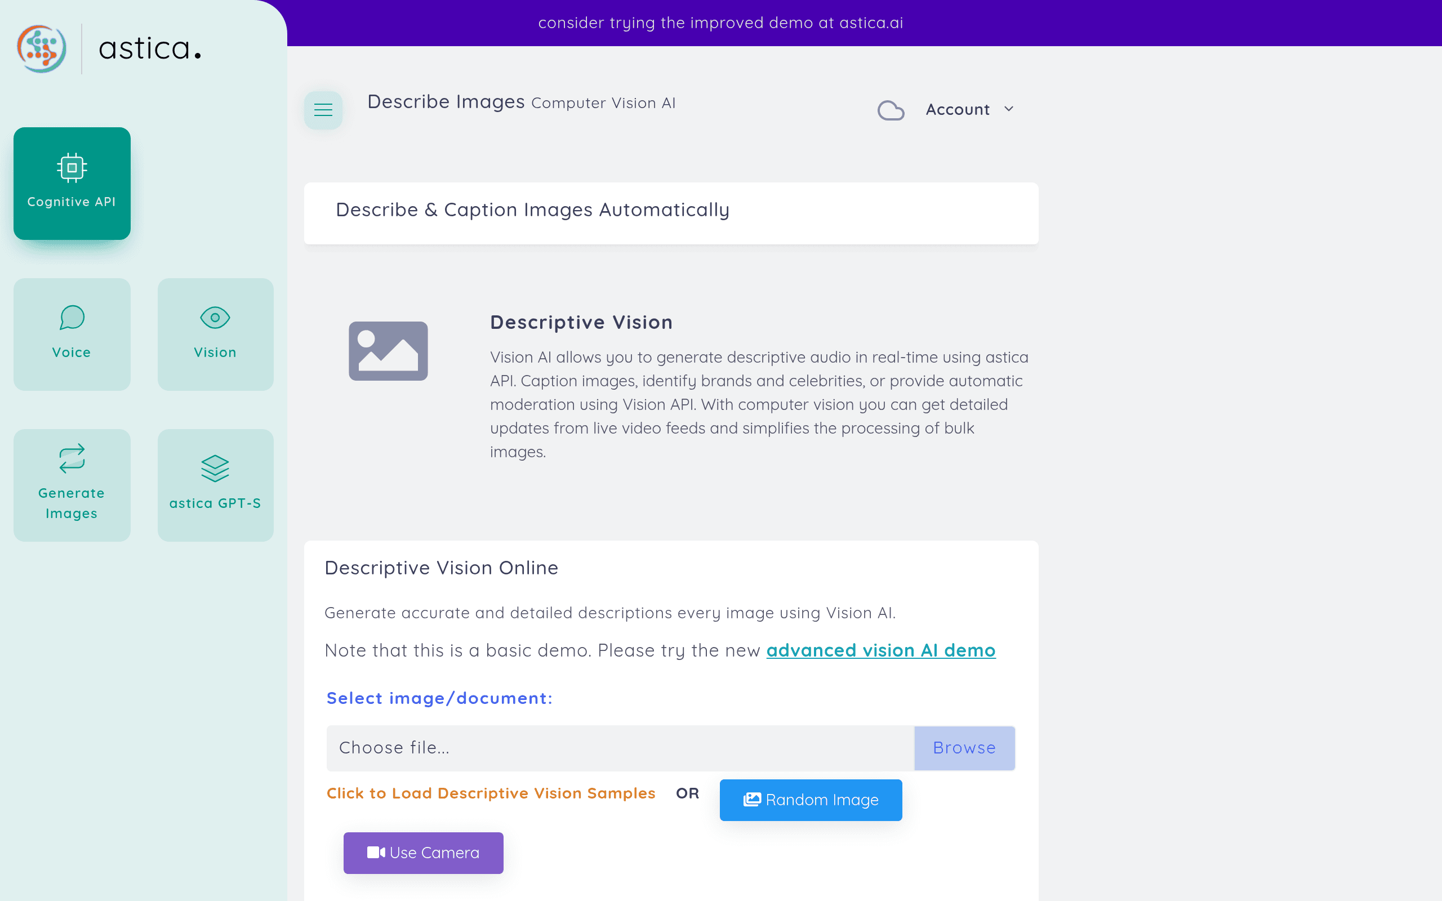The image size is (1442, 901).
Task: Open the Vision eye tile
Action: (215, 334)
